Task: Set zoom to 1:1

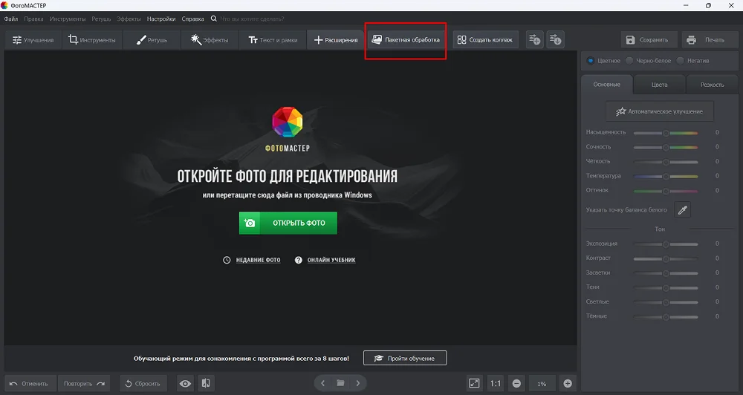Action: pyautogui.click(x=495, y=384)
